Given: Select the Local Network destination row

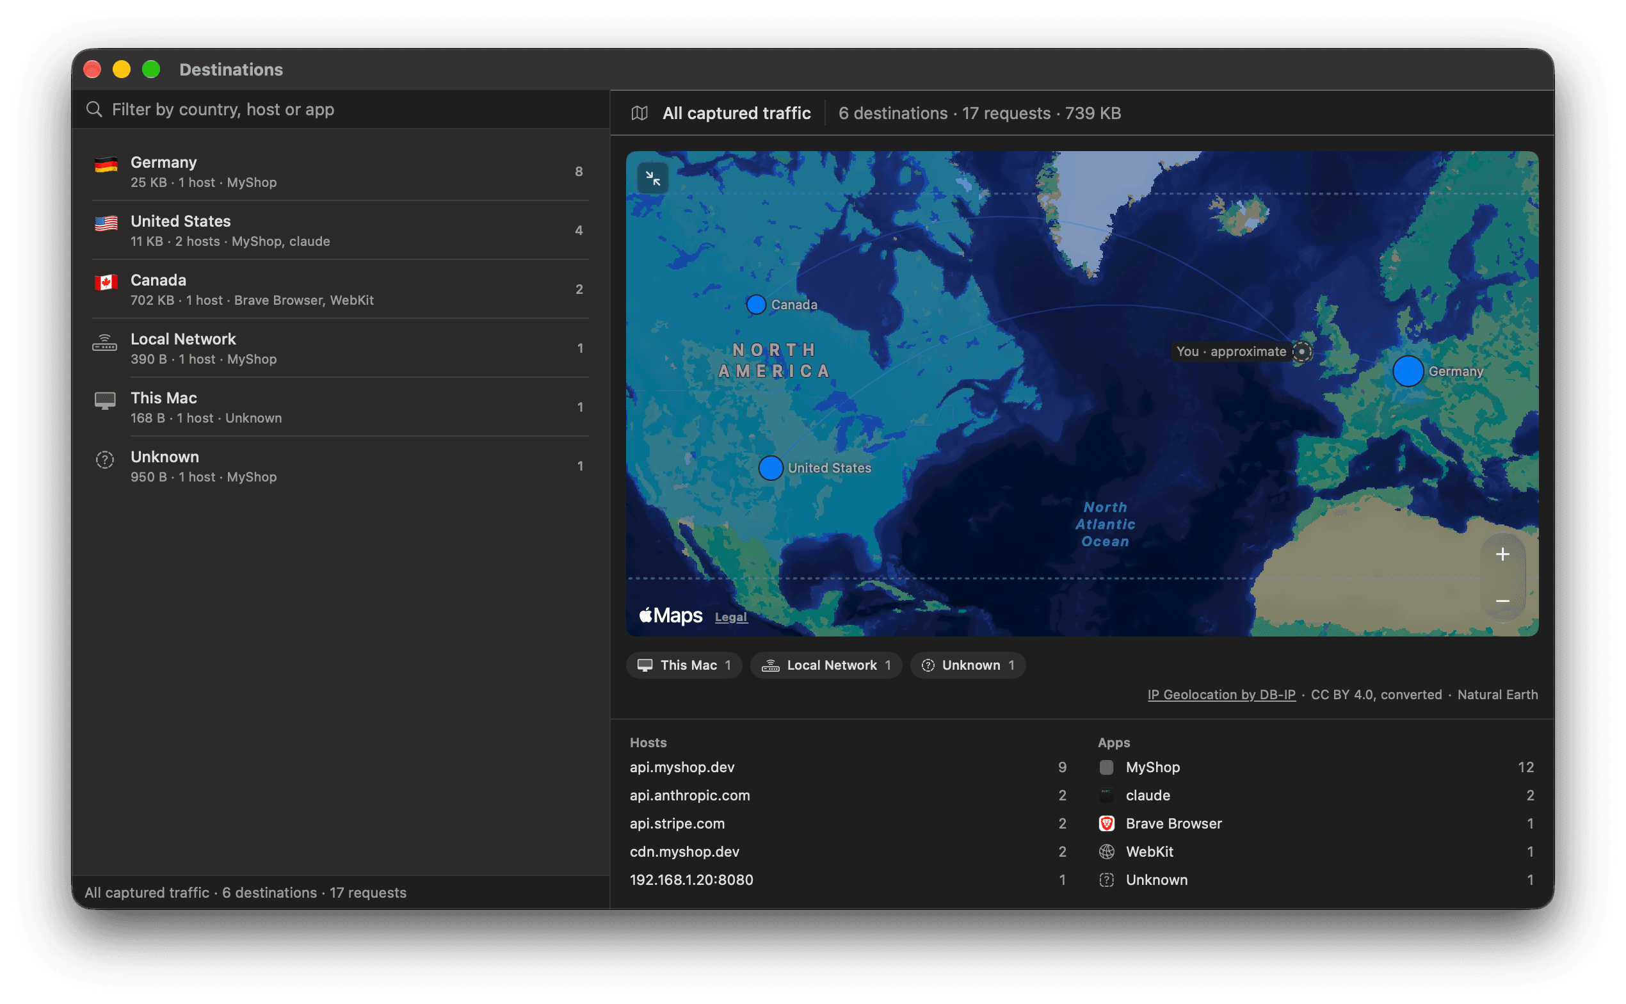Looking at the screenshot, I should (x=341, y=348).
